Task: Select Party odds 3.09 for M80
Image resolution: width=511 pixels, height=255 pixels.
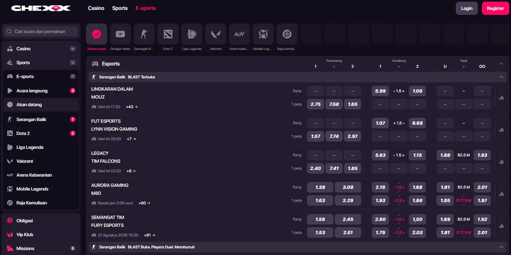Action: [x=348, y=187]
